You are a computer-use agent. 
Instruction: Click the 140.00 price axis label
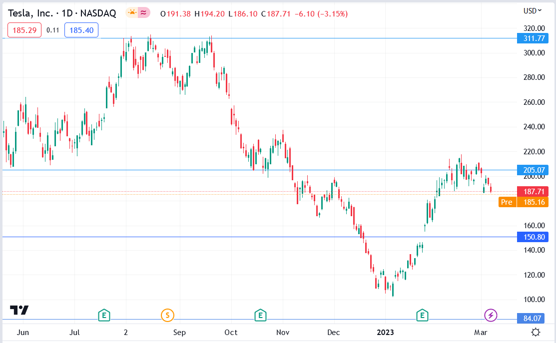534,250
